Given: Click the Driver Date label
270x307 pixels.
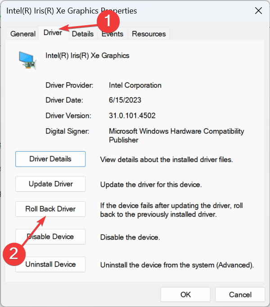Looking at the screenshot, I should [64, 100].
